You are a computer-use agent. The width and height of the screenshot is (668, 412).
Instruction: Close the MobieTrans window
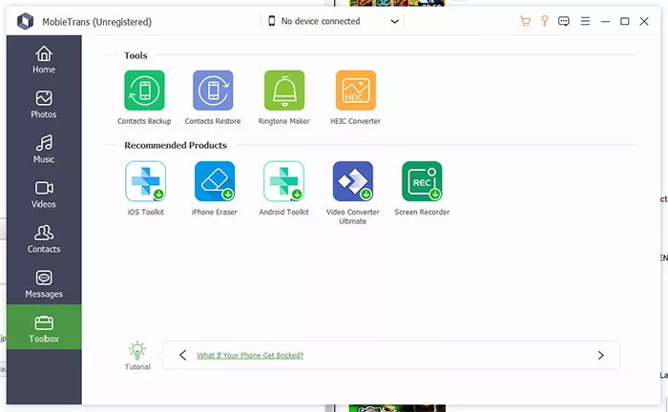[644, 21]
